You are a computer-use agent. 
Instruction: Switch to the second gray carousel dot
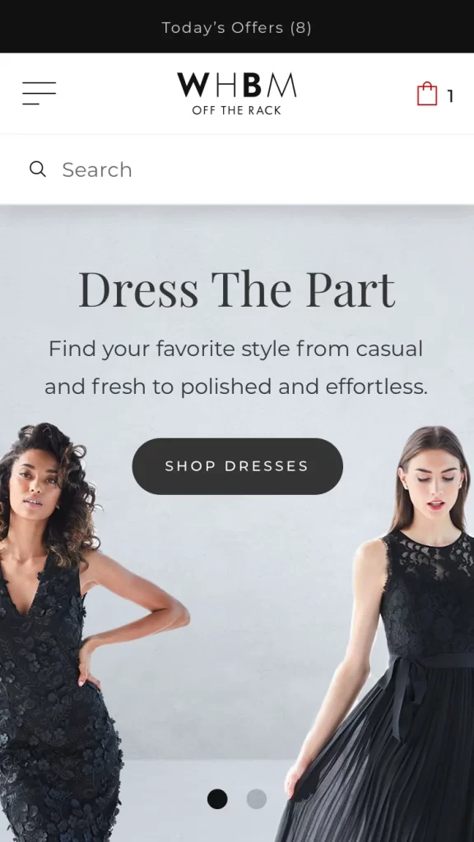coord(257,798)
